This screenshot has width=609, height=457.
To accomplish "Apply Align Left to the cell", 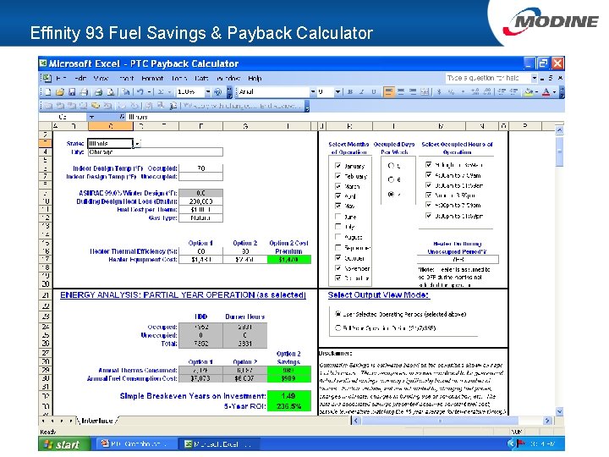I will tap(388, 92).
